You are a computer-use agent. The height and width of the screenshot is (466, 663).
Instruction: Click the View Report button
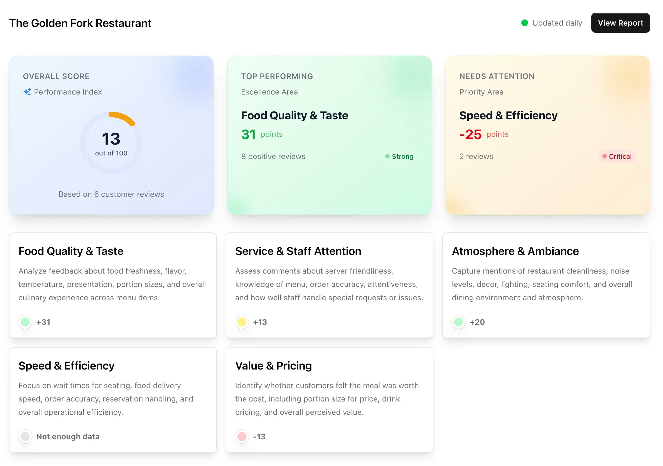point(620,23)
